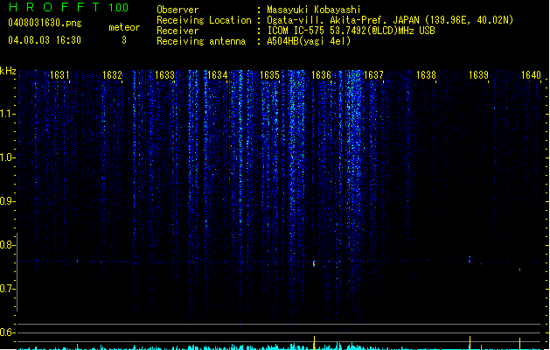
Task: Click yellow detection spike before 1636 in bottom graph
Action: point(314,343)
